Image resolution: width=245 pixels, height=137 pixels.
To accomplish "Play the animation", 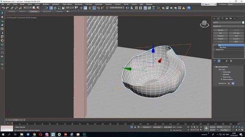I will 194,127.
